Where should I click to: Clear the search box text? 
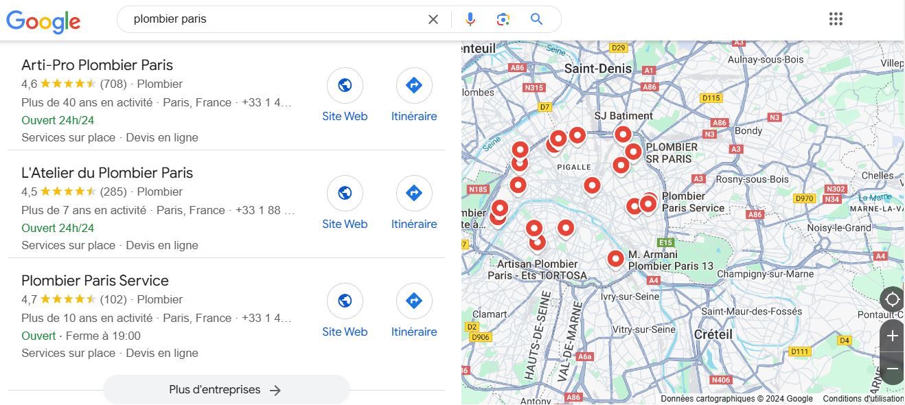(433, 19)
